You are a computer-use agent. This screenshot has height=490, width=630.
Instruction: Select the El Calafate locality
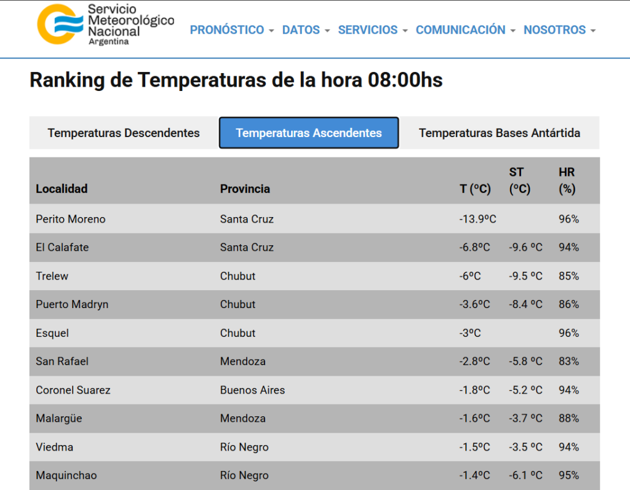(62, 247)
